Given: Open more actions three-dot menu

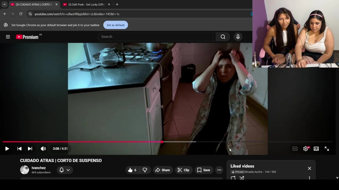Looking at the screenshot, I should click(x=219, y=170).
